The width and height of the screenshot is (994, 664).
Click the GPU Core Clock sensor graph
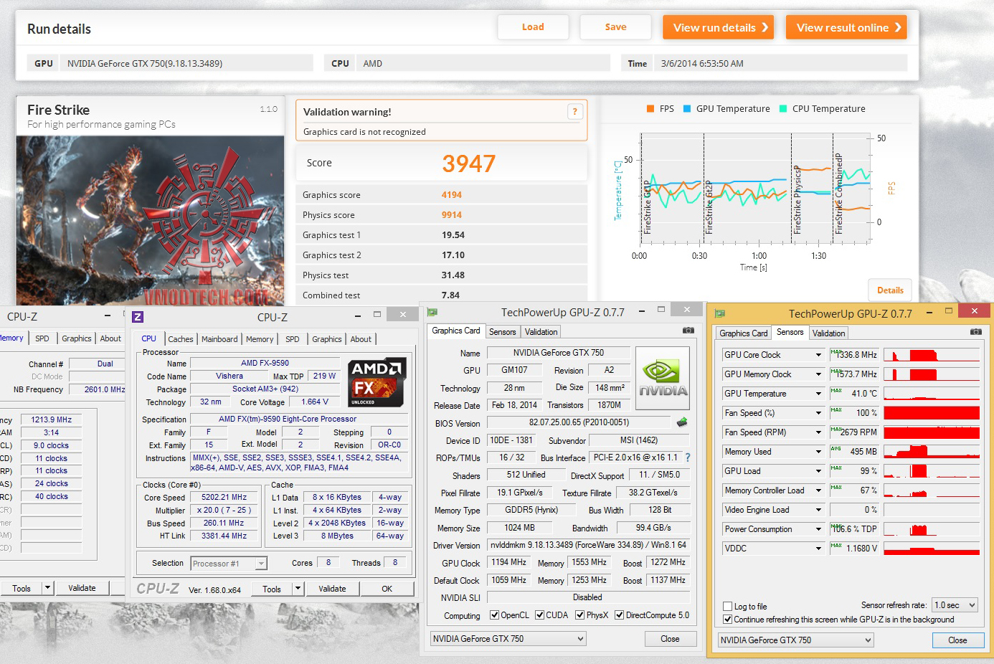[x=932, y=355]
